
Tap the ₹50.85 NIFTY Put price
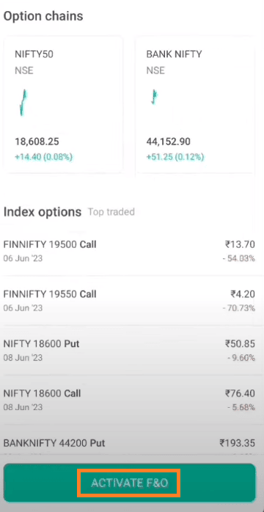coord(240,343)
